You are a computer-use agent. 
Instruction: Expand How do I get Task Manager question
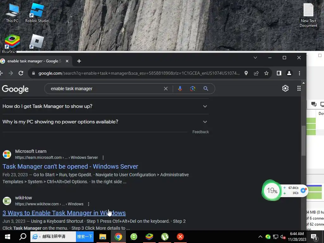coord(106,106)
